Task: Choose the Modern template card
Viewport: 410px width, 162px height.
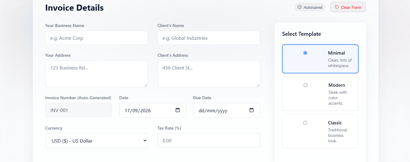Action: pyautogui.click(x=320, y=94)
